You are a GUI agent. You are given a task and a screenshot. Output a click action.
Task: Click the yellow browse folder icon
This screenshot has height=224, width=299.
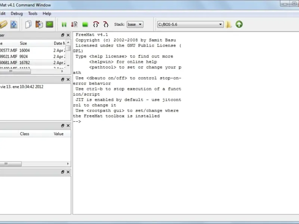pyautogui.click(x=229, y=24)
